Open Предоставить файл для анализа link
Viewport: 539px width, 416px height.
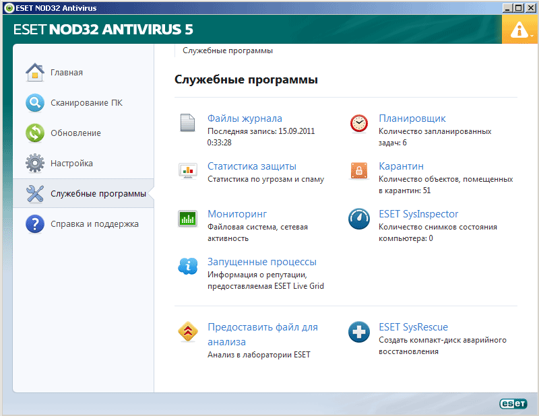[x=263, y=335]
